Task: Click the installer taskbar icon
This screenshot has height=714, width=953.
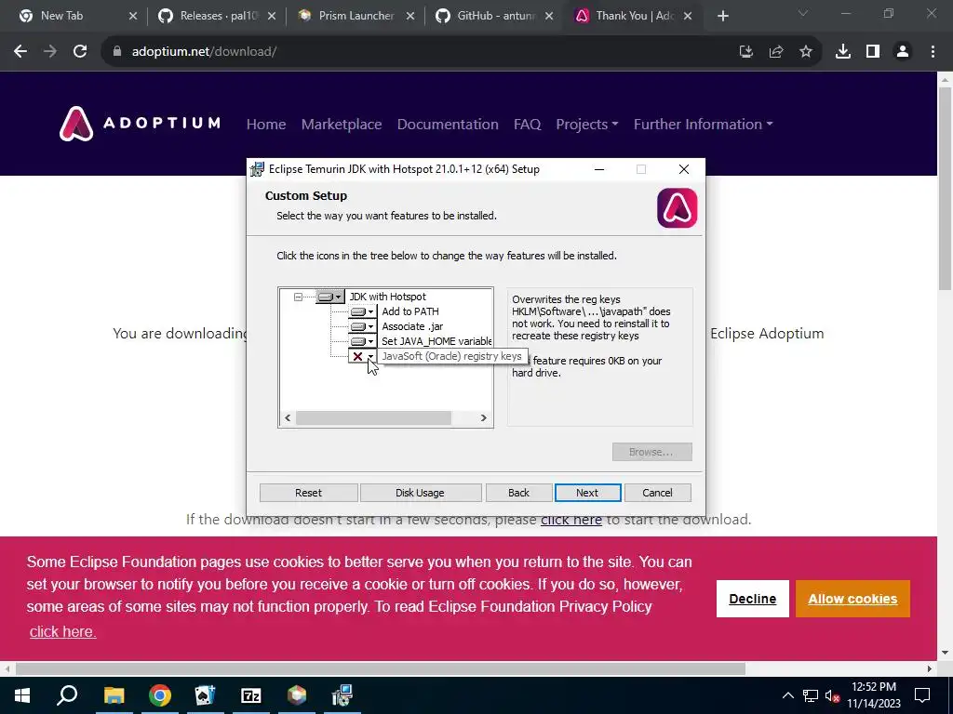Action: point(342,695)
